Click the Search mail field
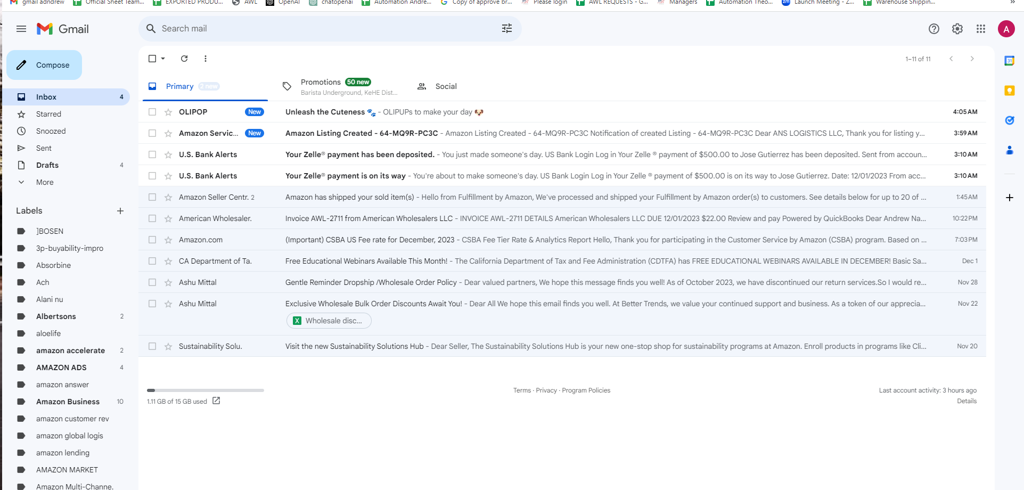The width and height of the screenshot is (1024, 490). [330, 29]
